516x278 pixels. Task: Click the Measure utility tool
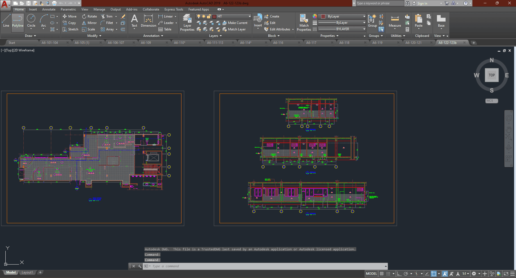pos(395,21)
